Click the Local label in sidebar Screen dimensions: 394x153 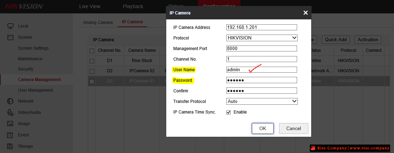(x=23, y=26)
